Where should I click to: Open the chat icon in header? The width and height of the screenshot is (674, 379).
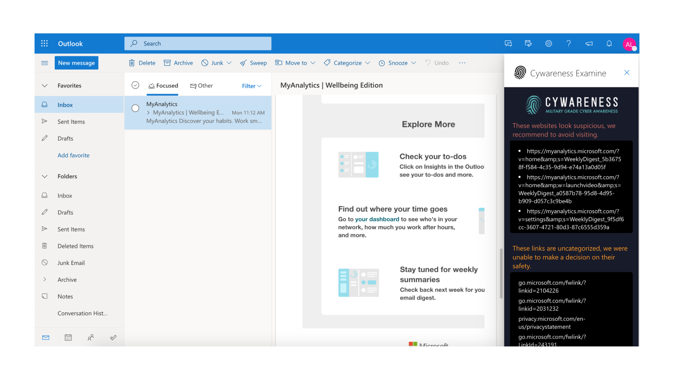click(508, 43)
